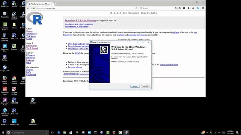Open the FAQs documentation link
This screenshot has width=241, height=135.
click(29, 72)
